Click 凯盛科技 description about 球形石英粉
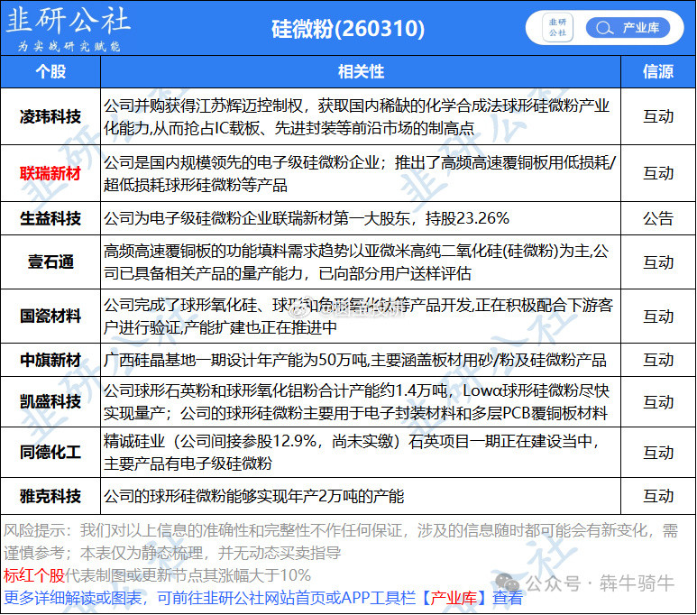 click(356, 402)
